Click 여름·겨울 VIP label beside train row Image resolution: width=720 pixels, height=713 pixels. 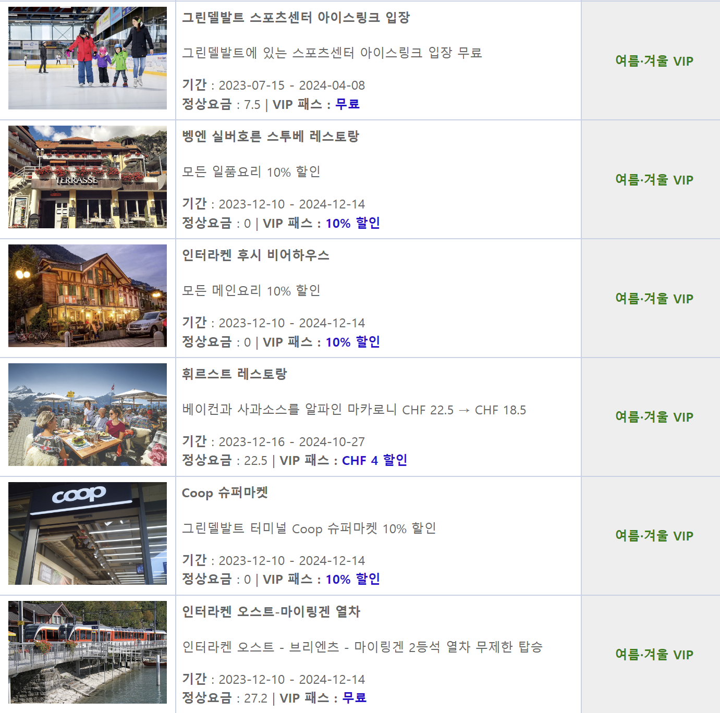point(654,655)
